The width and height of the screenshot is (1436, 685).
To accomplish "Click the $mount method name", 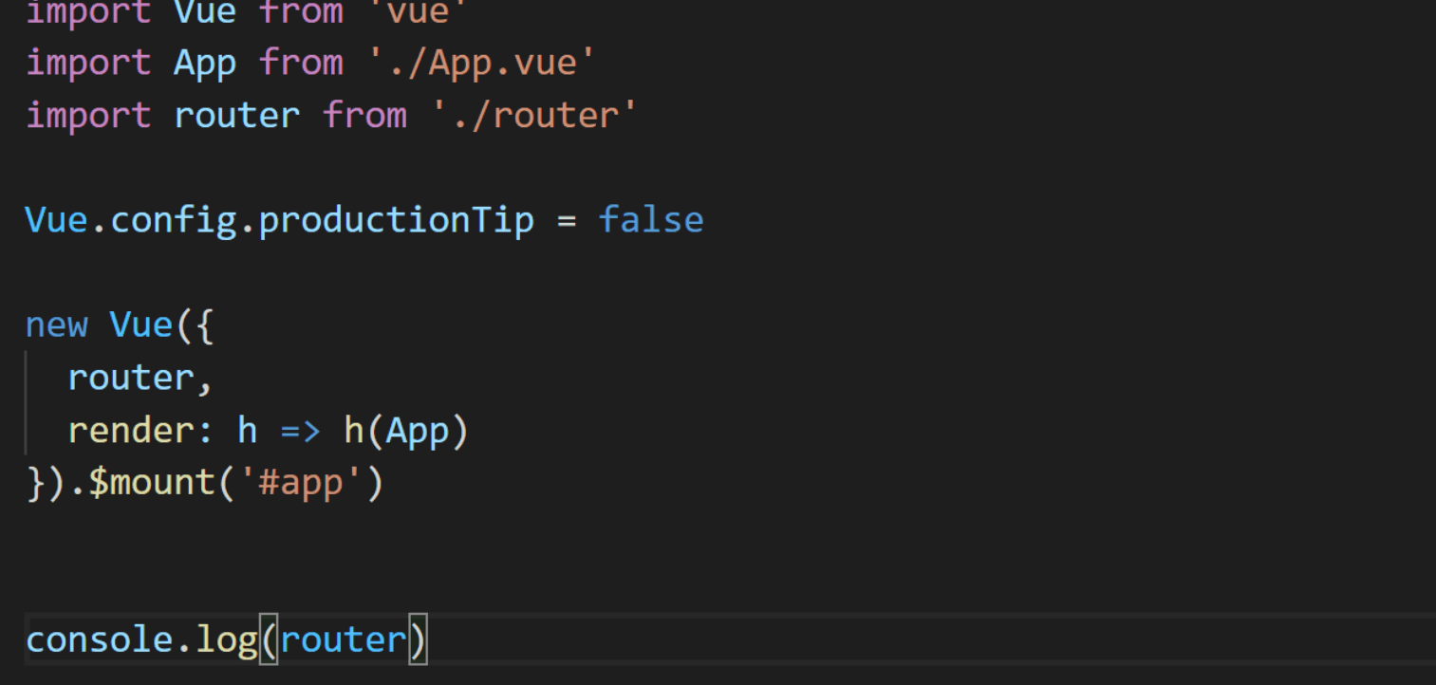I will tap(153, 483).
